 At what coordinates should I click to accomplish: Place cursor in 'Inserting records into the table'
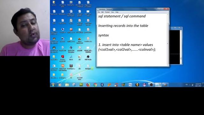pyautogui.click(x=123, y=26)
